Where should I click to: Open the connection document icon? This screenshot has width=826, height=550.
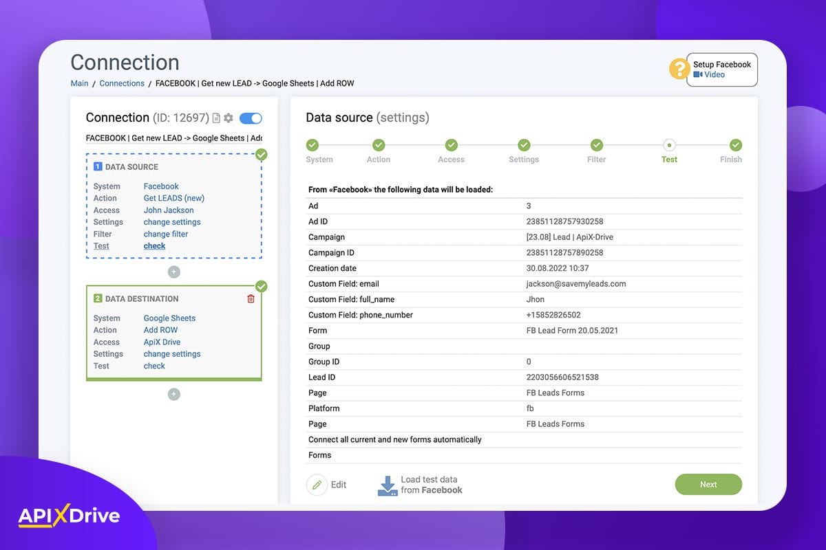click(216, 118)
